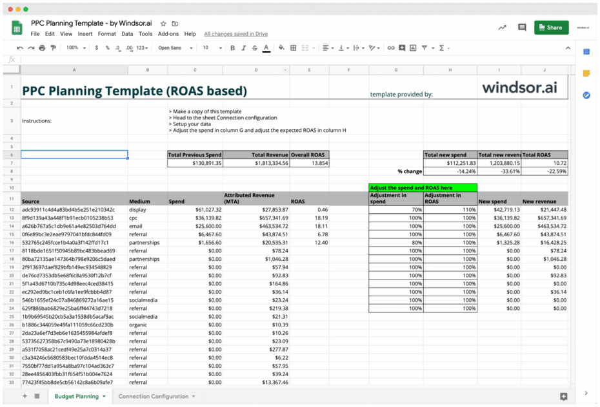
Task: Click the add sheet plus button
Action: [x=25, y=396]
